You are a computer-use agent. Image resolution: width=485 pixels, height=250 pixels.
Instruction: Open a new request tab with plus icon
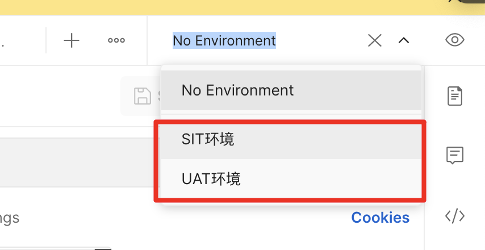[x=72, y=41]
